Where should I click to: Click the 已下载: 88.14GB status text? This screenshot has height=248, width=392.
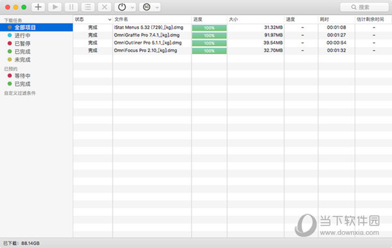point(22,243)
